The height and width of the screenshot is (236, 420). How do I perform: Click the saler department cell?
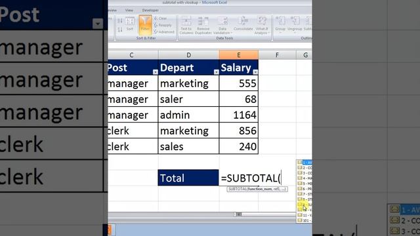[188, 99]
